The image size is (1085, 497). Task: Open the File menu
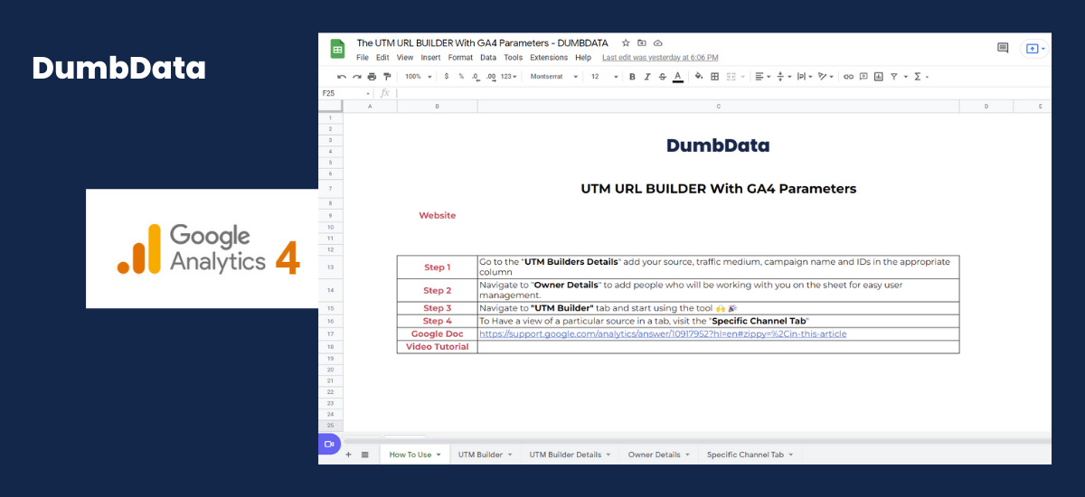coord(363,57)
